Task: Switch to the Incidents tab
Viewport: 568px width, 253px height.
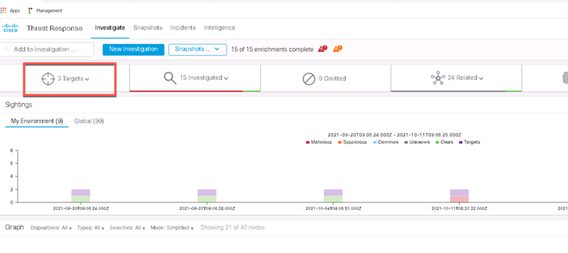Action: [183, 28]
